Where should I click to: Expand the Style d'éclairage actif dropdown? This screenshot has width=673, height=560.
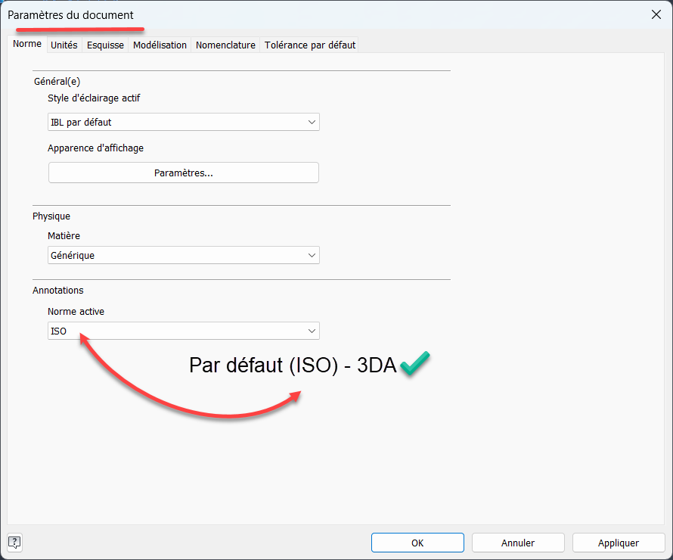click(183, 122)
